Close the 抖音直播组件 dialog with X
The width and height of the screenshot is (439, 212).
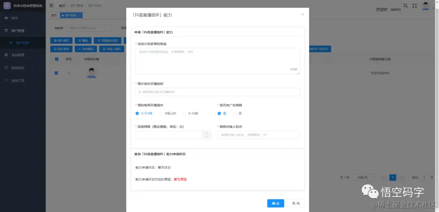pos(302,15)
